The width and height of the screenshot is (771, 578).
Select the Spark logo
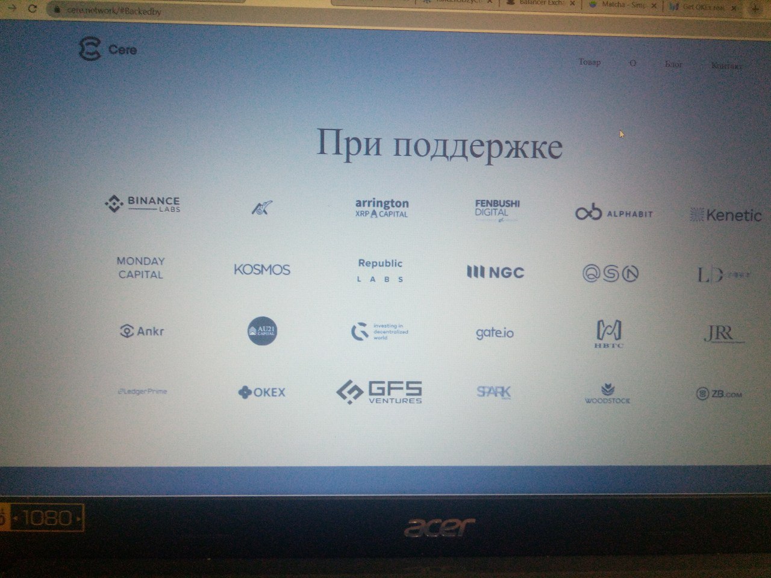[x=494, y=392]
